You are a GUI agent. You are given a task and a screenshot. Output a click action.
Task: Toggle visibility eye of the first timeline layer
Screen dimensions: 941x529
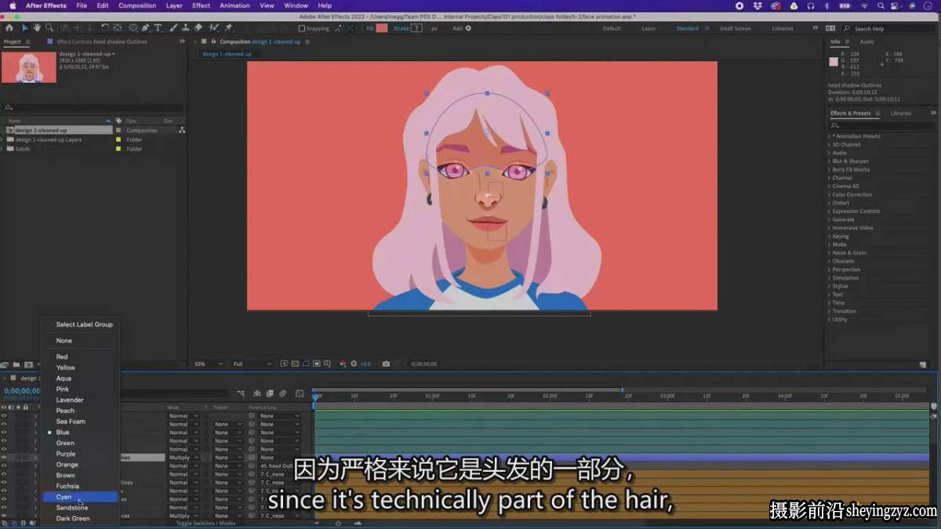click(4, 416)
